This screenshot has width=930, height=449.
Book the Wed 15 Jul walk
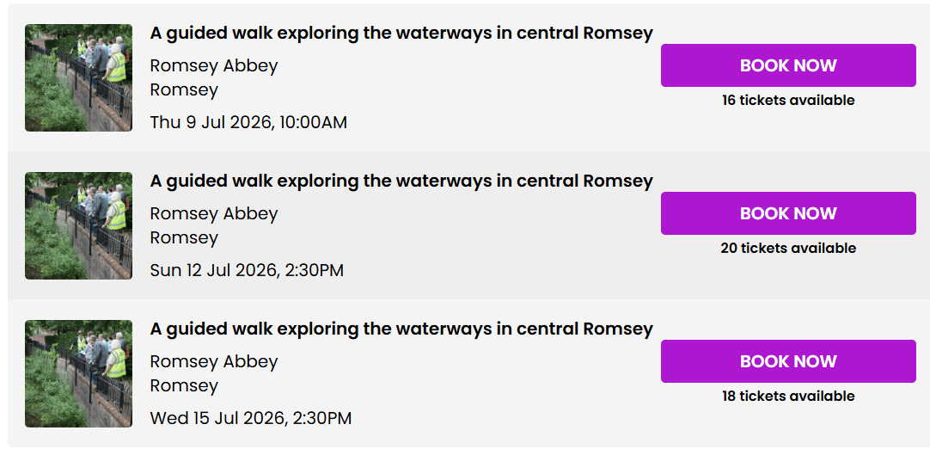click(x=788, y=361)
